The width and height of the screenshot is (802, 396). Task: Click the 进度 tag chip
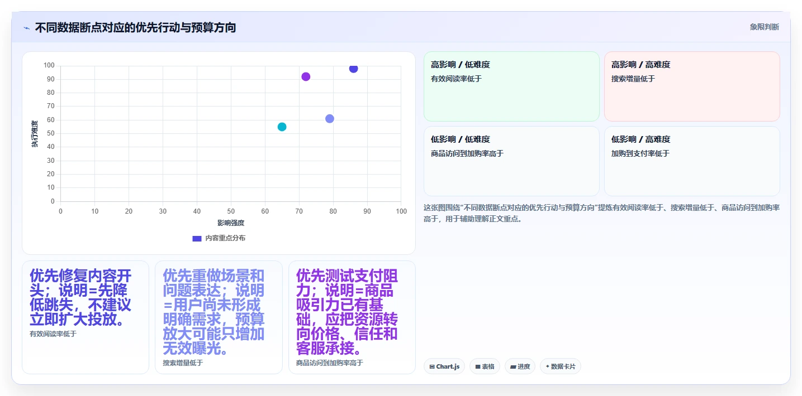(x=520, y=366)
